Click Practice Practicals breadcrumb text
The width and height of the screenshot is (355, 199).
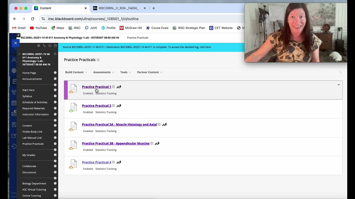click(138, 38)
